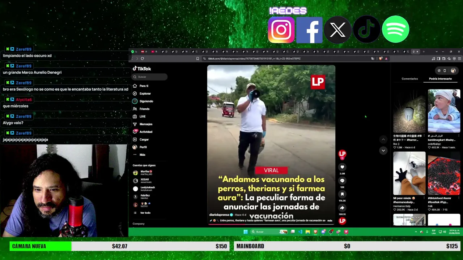Open the Mi peor miedo video thumbnail
The width and height of the screenshot is (463, 260).
[409, 173]
